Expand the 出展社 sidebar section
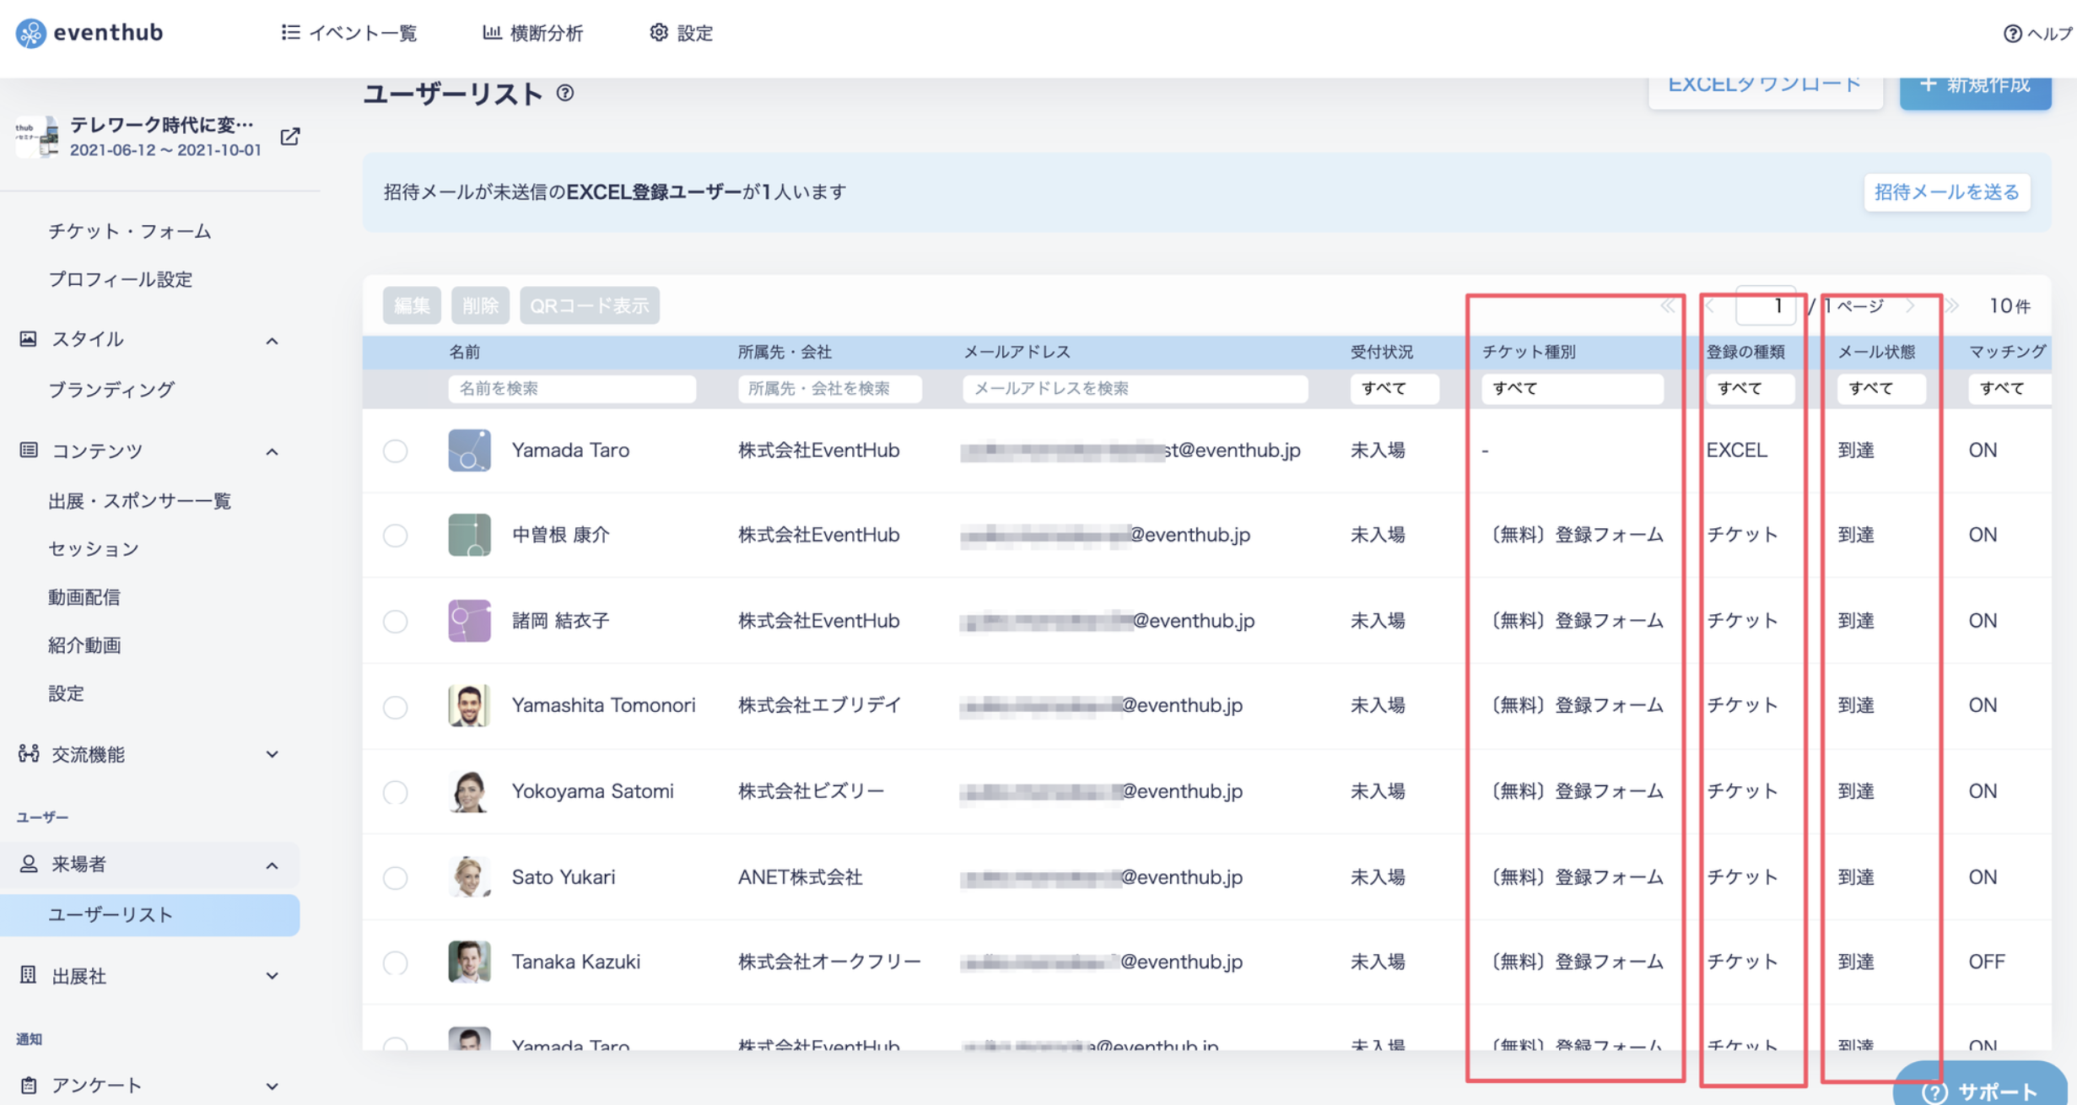 tap(272, 976)
